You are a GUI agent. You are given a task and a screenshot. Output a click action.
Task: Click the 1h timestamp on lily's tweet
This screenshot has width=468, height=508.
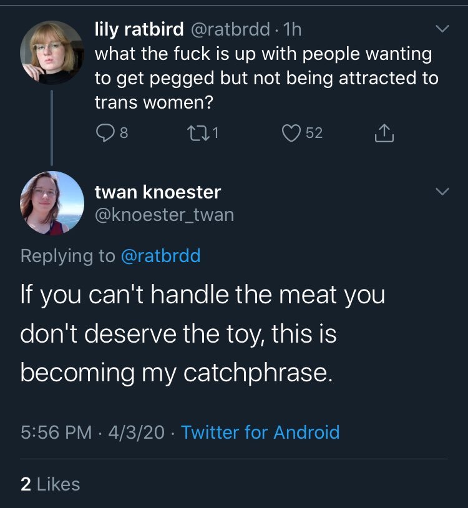click(x=292, y=29)
